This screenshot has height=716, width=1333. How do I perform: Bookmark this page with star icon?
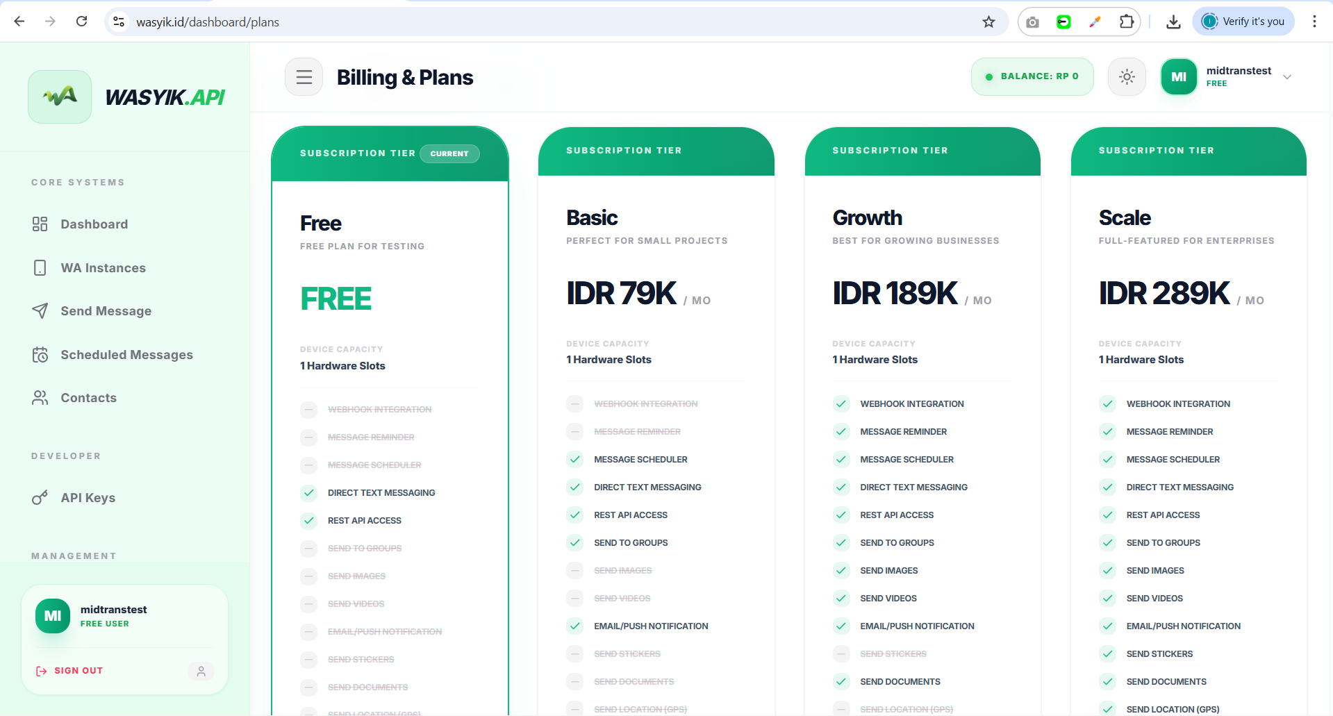(x=988, y=22)
